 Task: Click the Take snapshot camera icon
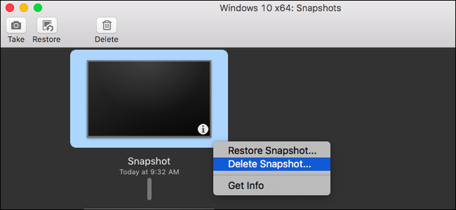[x=16, y=25]
